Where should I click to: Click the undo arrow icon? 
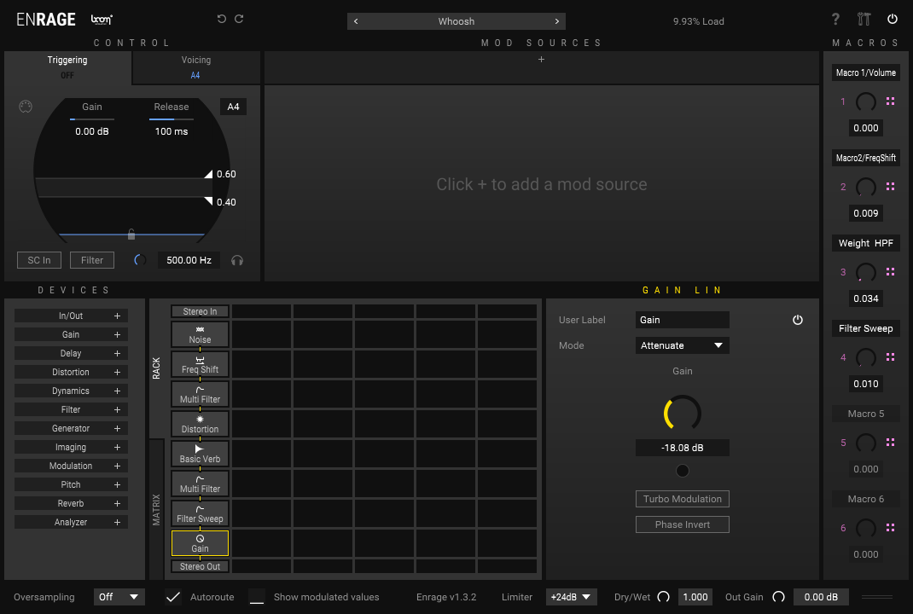tap(222, 19)
